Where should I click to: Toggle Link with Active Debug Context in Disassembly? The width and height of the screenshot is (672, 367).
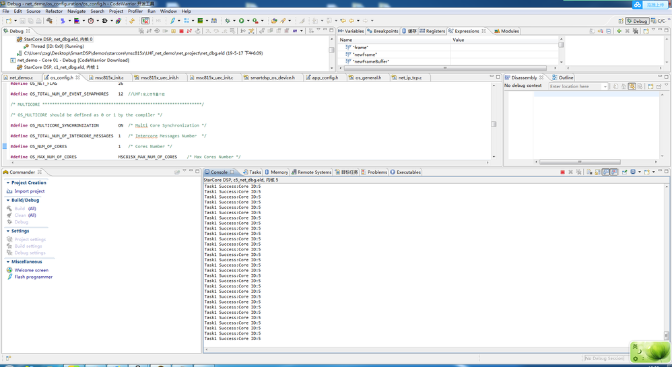tap(632, 87)
